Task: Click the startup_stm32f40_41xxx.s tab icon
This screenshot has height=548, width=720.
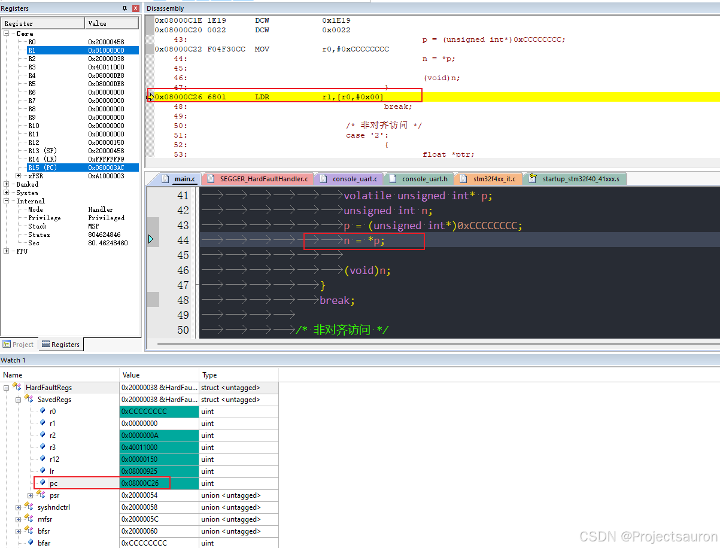Action: tap(533, 178)
